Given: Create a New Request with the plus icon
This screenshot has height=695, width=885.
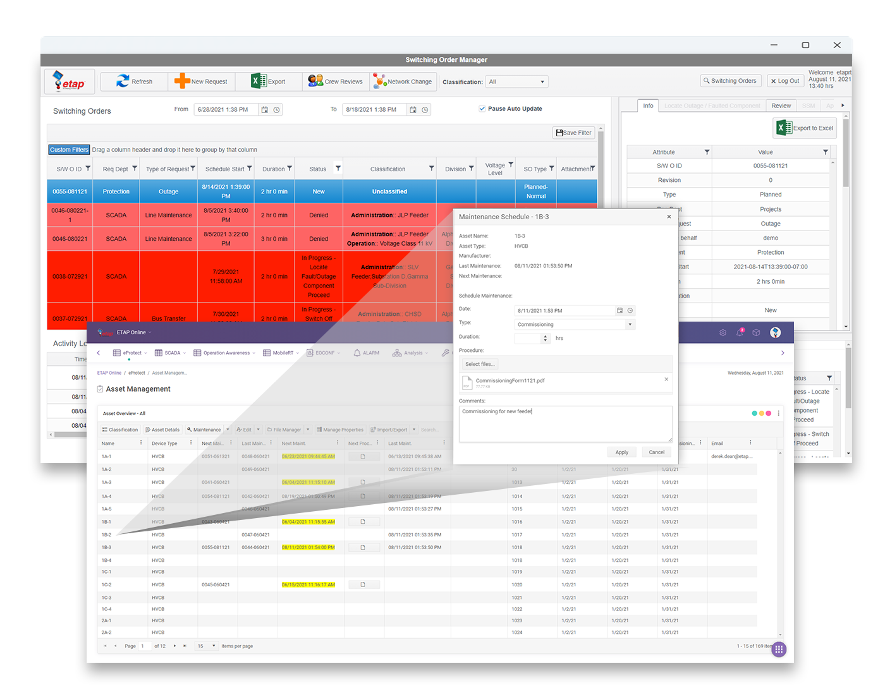Looking at the screenshot, I should 182,82.
